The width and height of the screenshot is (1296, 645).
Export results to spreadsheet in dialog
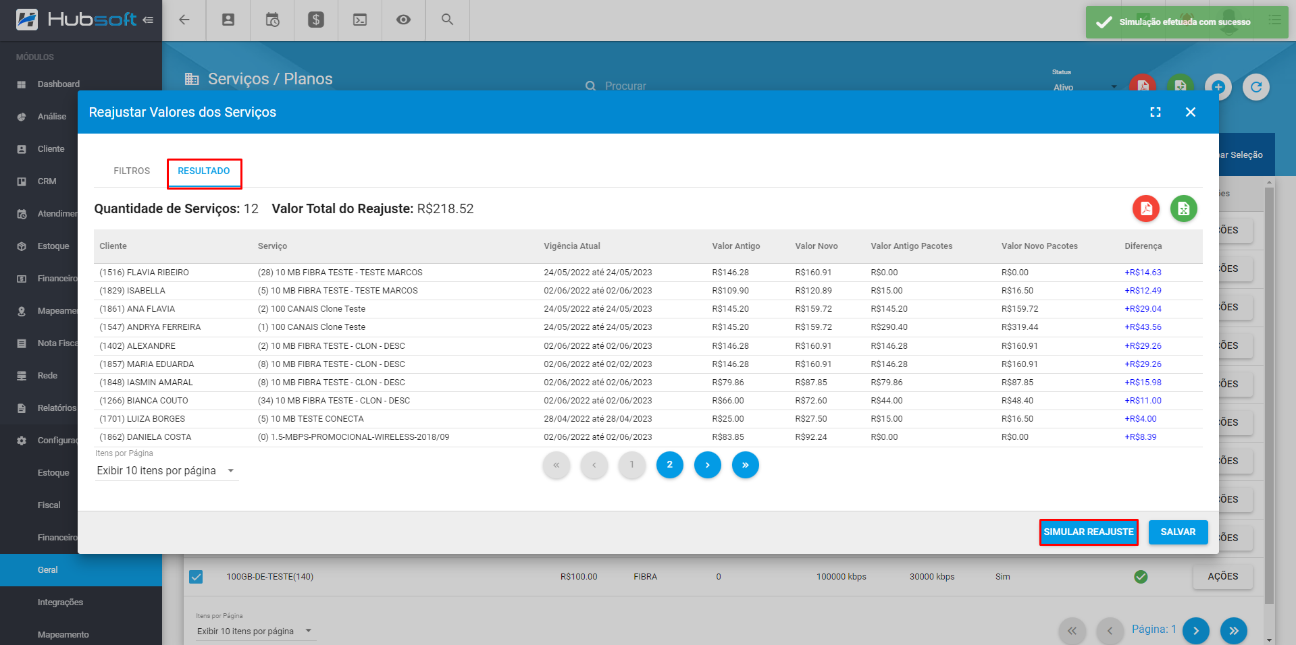[x=1183, y=208]
